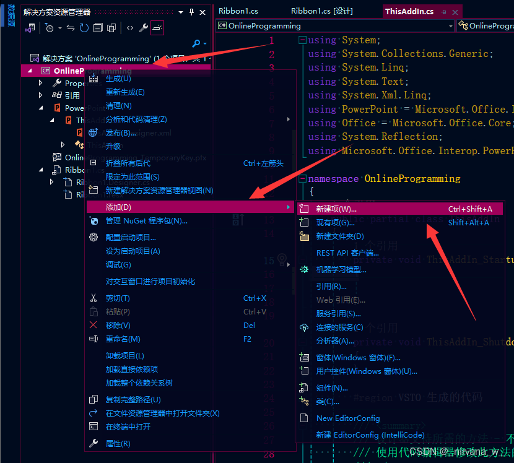The width and height of the screenshot is (514, 463).
Task: Open the pending changes filter clock icon
Action: [x=49, y=28]
